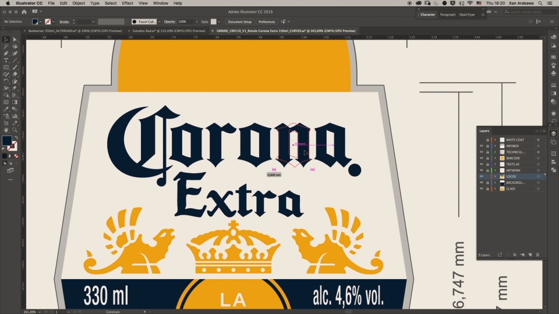The image size is (559, 314).
Task: Hide the BARCODE layer
Action: 482,158
